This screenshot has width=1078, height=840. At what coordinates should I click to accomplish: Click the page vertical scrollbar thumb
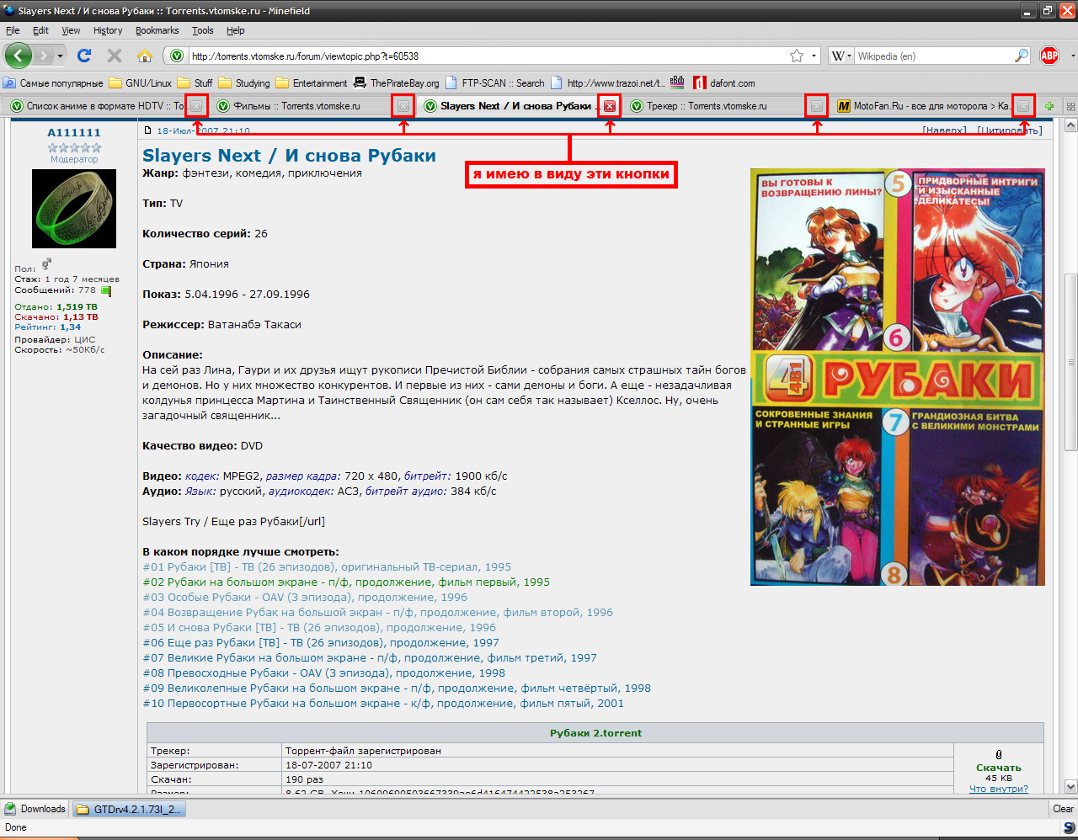click(1070, 362)
